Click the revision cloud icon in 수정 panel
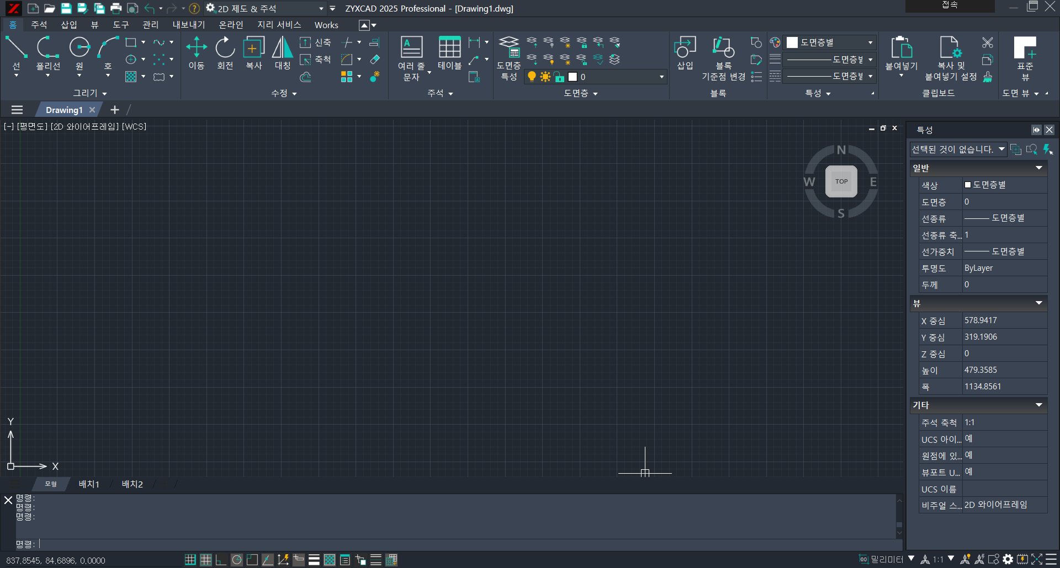 (305, 77)
